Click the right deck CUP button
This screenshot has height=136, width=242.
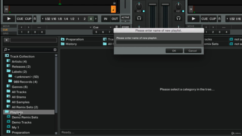213,19
